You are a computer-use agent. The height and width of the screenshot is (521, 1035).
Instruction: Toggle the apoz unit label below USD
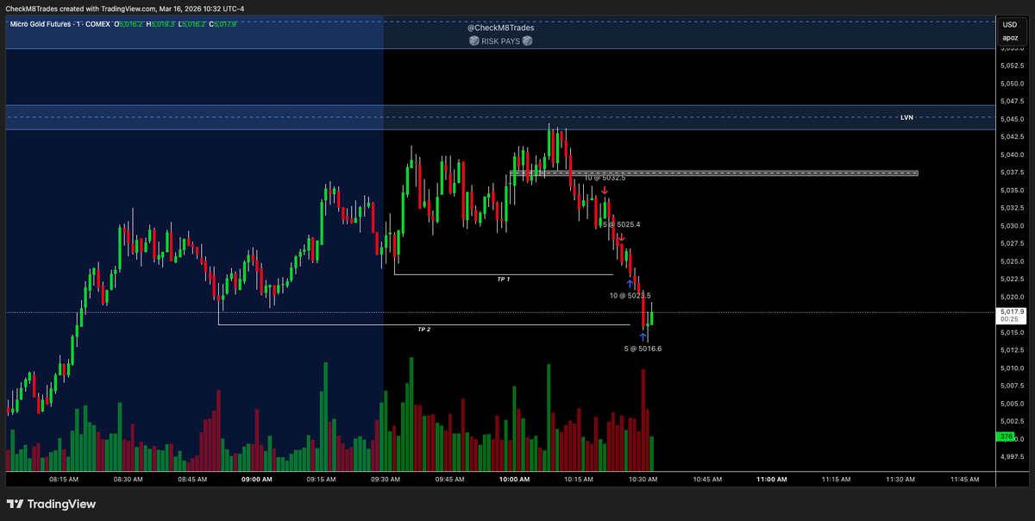pyautogui.click(x=1009, y=38)
